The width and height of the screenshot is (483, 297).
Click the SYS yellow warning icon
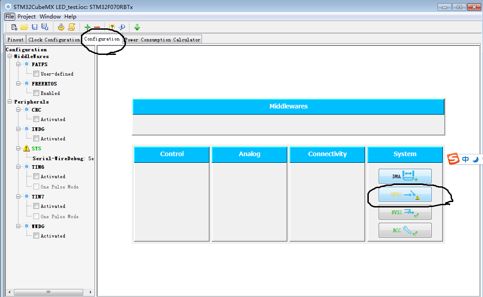pos(27,148)
